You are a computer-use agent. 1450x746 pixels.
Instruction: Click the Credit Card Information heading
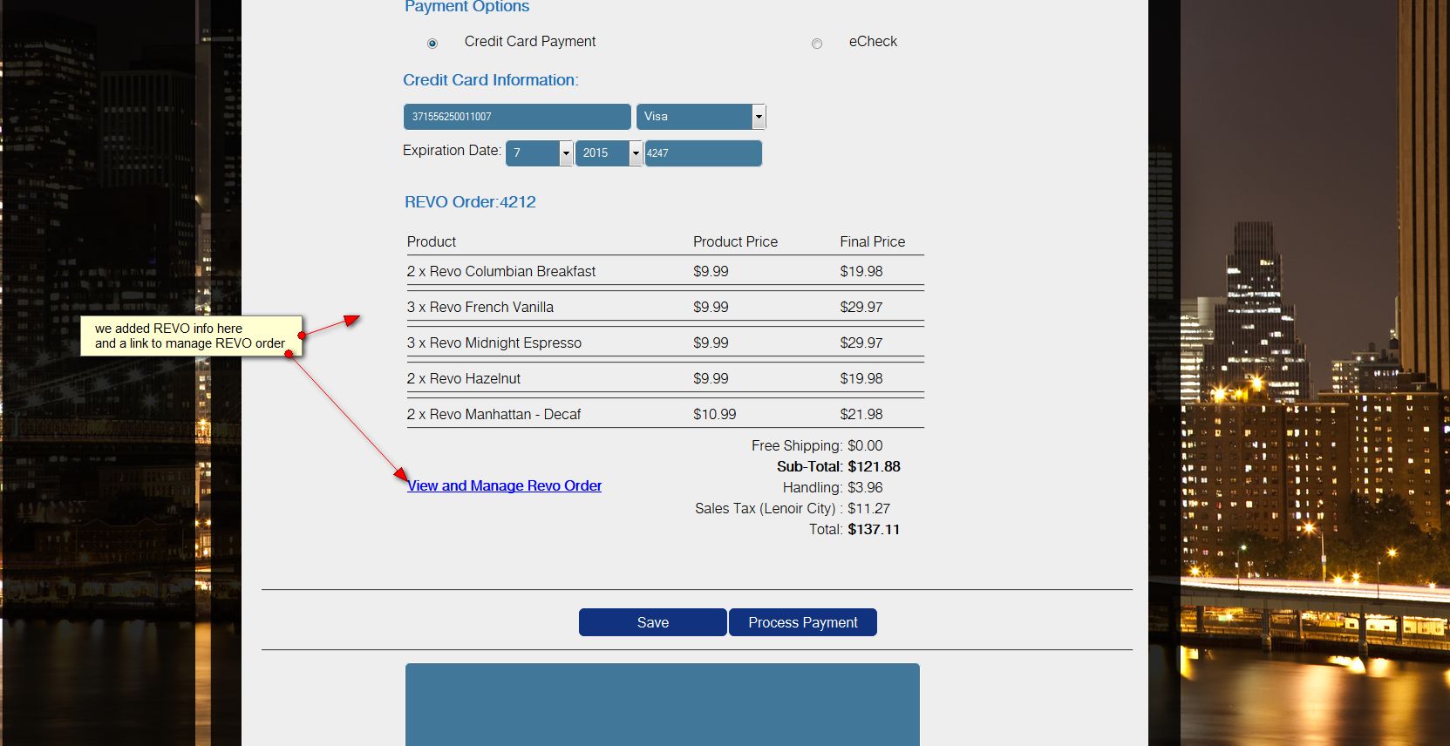tap(491, 80)
